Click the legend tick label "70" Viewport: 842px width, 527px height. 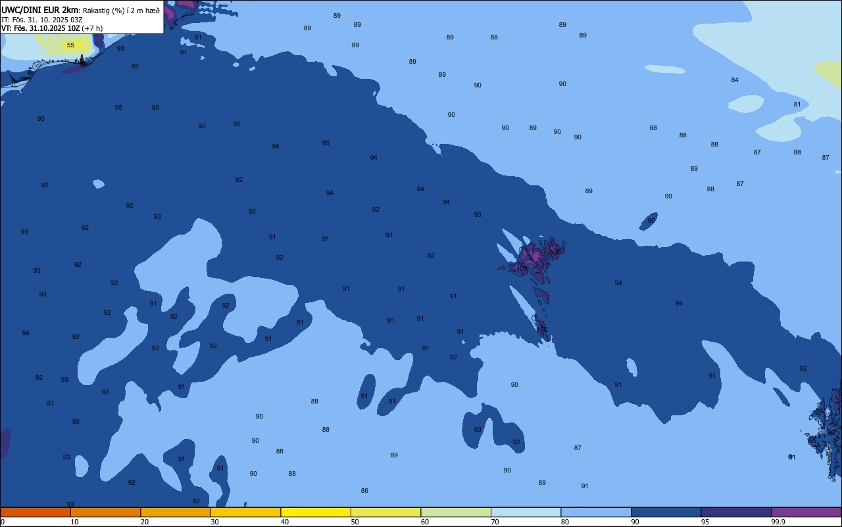(x=495, y=522)
